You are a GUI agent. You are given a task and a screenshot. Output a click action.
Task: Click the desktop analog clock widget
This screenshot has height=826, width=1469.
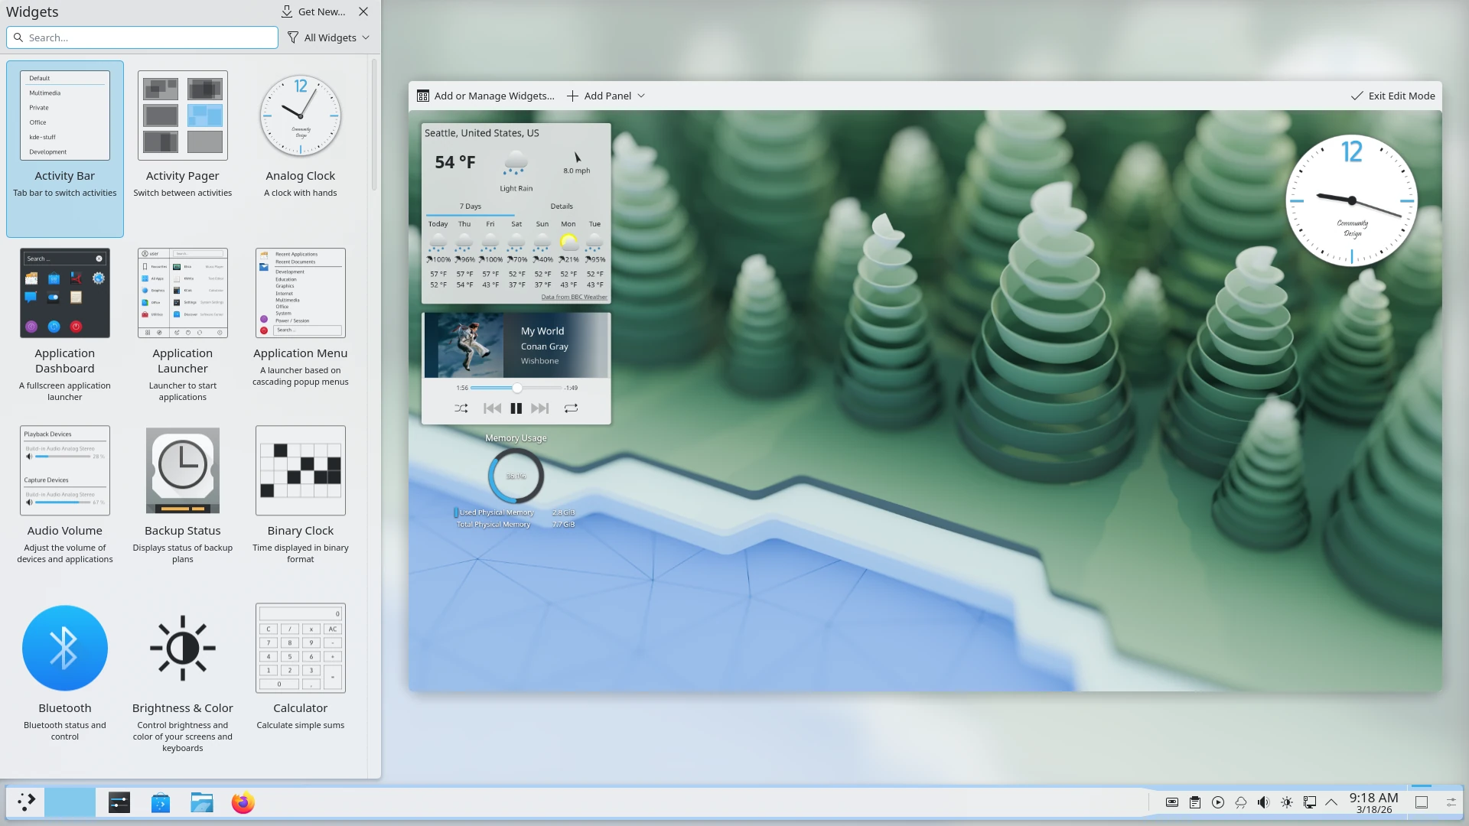coord(1352,200)
